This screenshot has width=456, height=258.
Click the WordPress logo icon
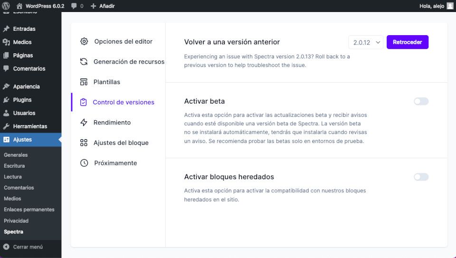[x=6, y=6]
